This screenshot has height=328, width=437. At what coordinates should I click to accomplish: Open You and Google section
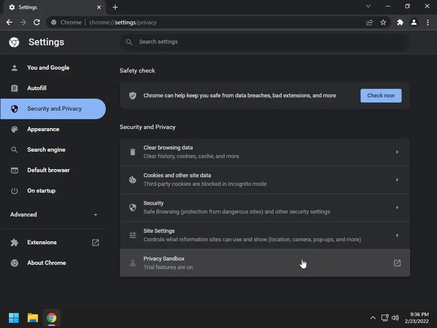[x=53, y=68]
